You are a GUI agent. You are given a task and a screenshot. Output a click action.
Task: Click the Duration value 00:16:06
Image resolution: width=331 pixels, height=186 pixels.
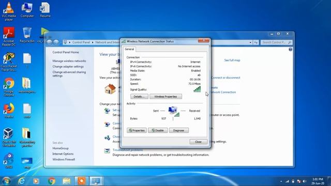click(195, 79)
